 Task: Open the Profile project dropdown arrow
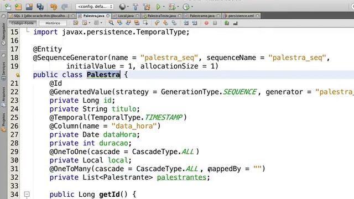[x=192, y=7]
